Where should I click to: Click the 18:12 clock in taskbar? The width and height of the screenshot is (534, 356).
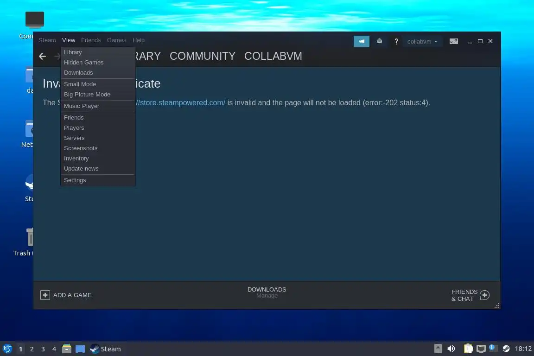point(523,349)
